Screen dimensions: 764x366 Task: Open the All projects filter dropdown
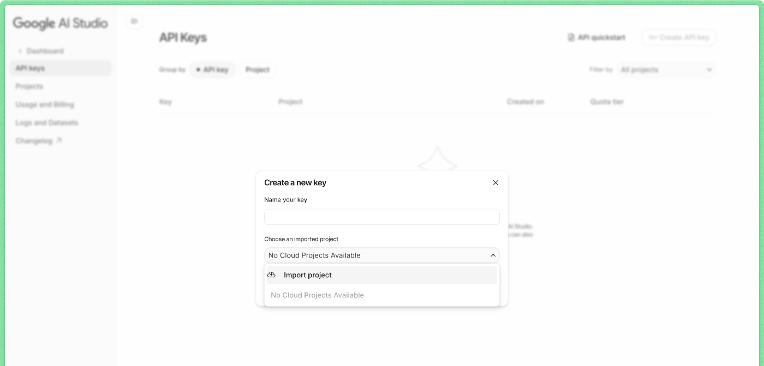pos(666,70)
